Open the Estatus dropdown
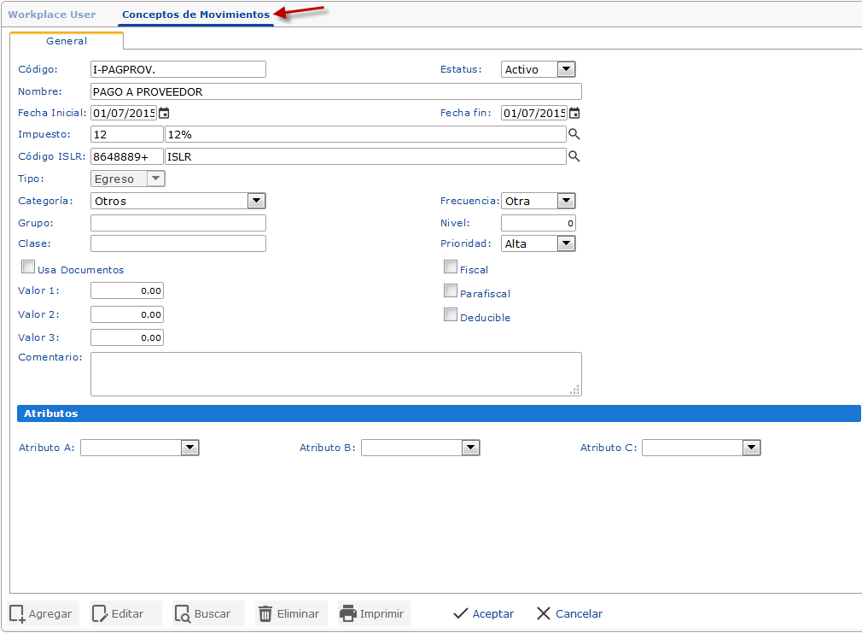This screenshot has width=862, height=633. (x=566, y=69)
